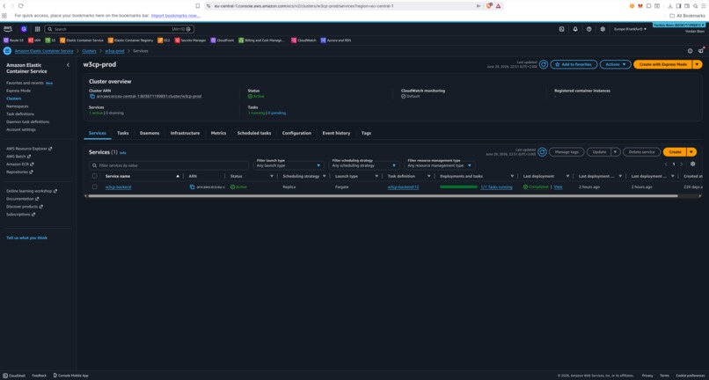709x380 pixels.
Task: Open the CloudShell icon in header
Action: coord(561,29)
